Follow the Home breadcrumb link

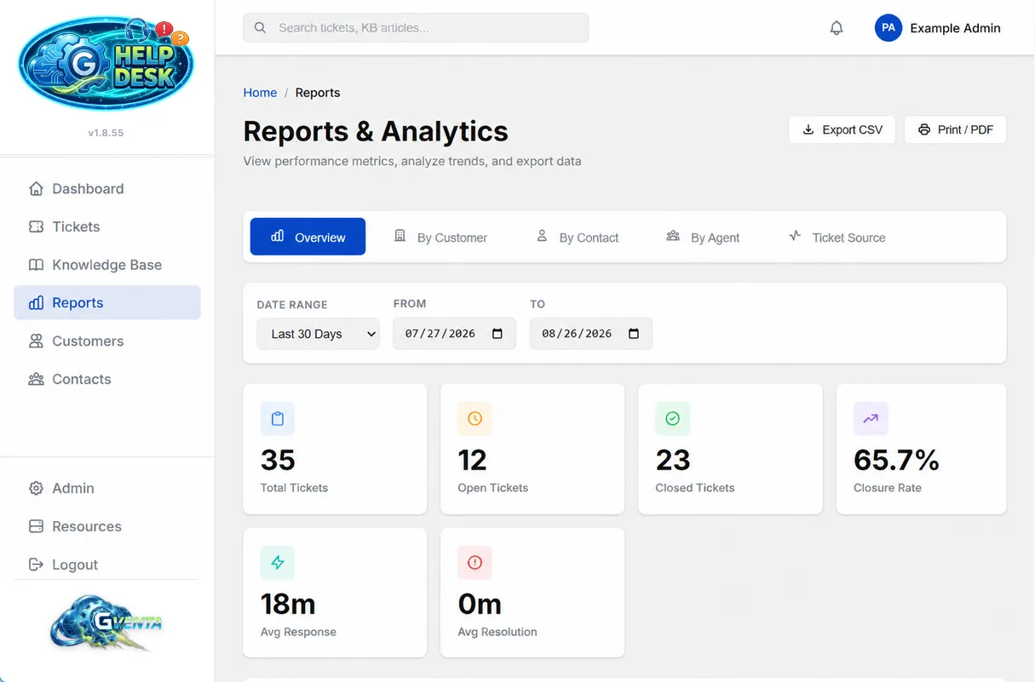260,93
